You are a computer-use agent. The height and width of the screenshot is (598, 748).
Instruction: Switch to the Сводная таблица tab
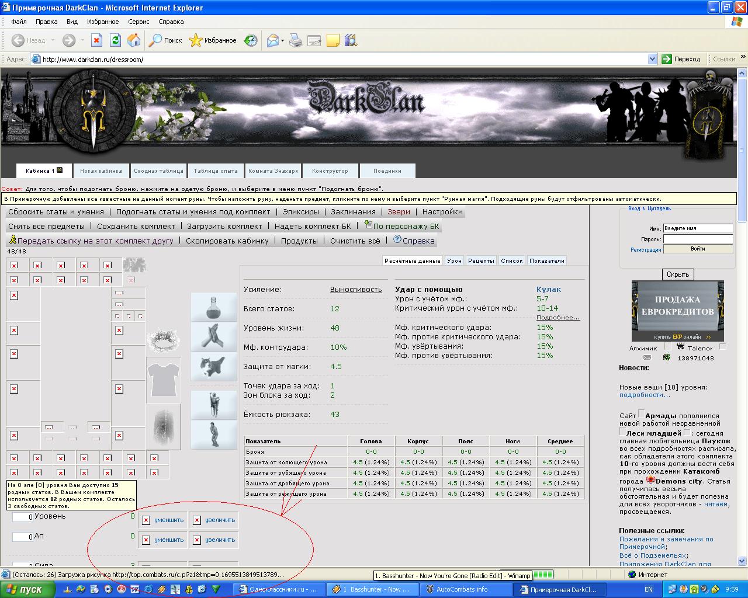(158, 171)
